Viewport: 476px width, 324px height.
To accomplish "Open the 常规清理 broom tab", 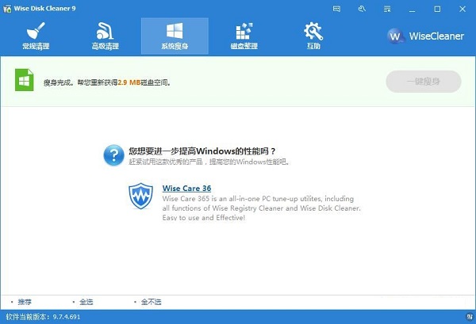I will (x=36, y=36).
